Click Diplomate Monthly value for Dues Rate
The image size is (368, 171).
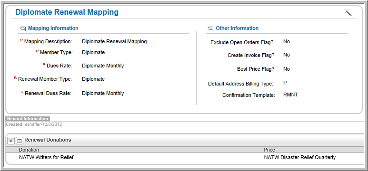[x=103, y=66]
